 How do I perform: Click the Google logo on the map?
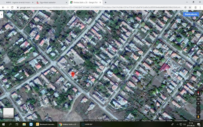(x=101, y=117)
